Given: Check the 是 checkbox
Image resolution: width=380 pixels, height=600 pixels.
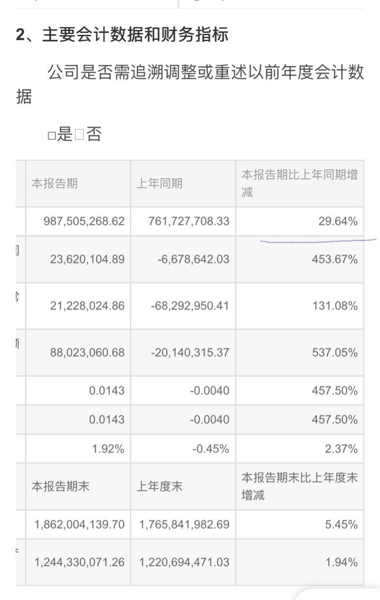Looking at the screenshot, I should point(50,135).
